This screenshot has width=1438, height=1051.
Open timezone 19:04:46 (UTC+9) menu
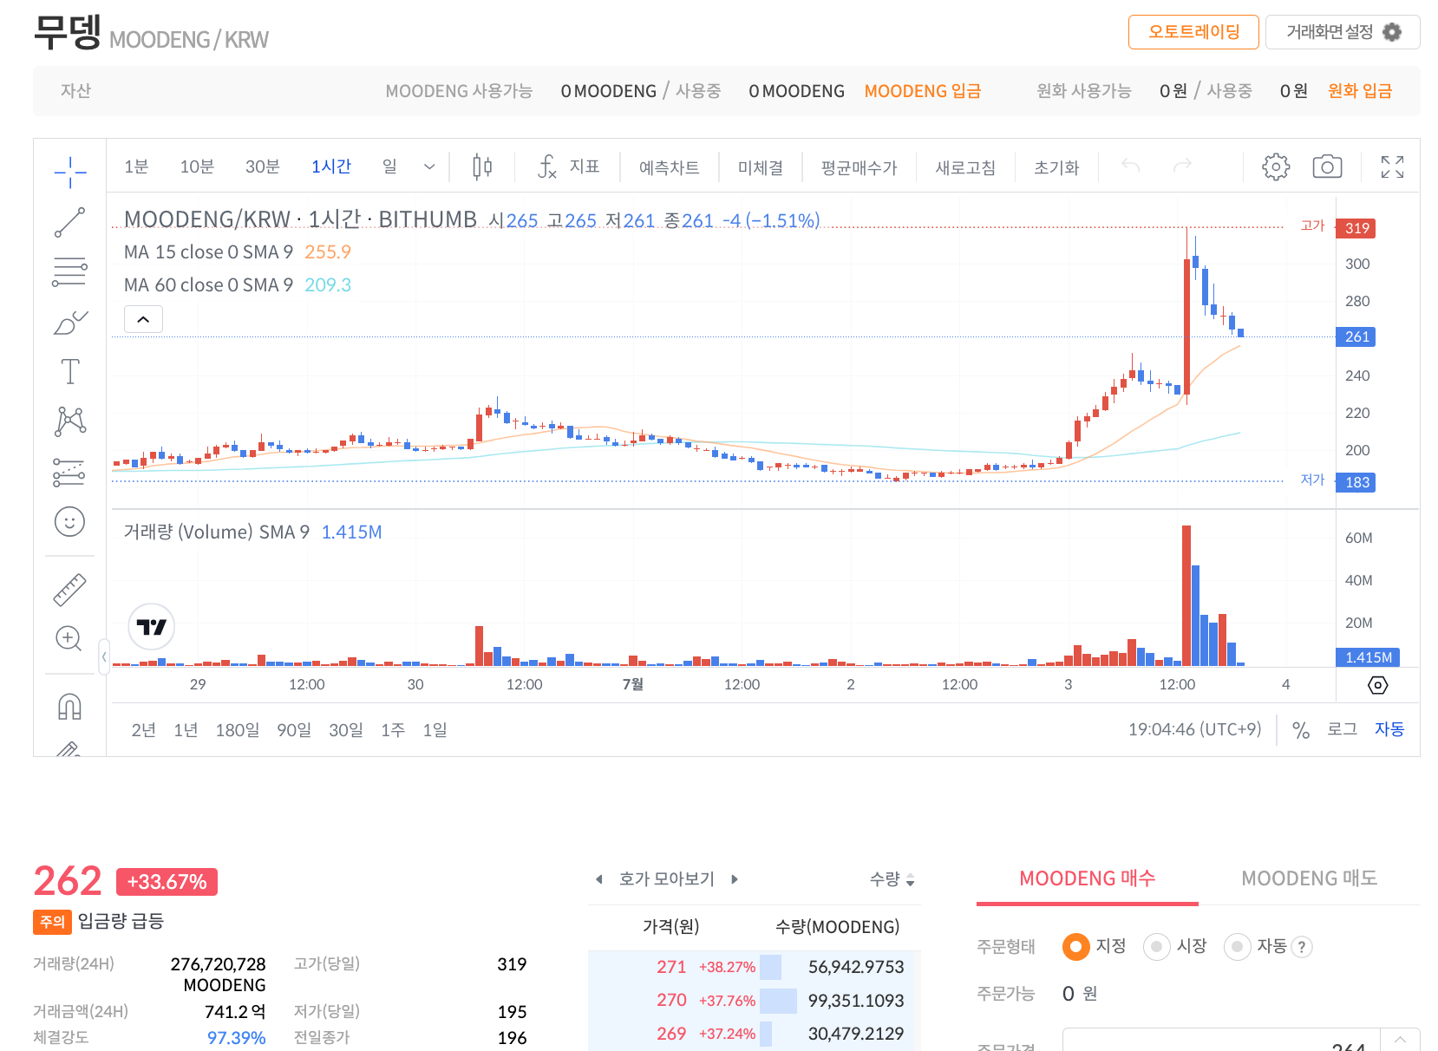[1194, 729]
